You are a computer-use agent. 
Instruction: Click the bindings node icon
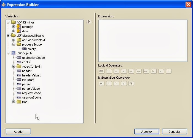(x=19, y=27)
